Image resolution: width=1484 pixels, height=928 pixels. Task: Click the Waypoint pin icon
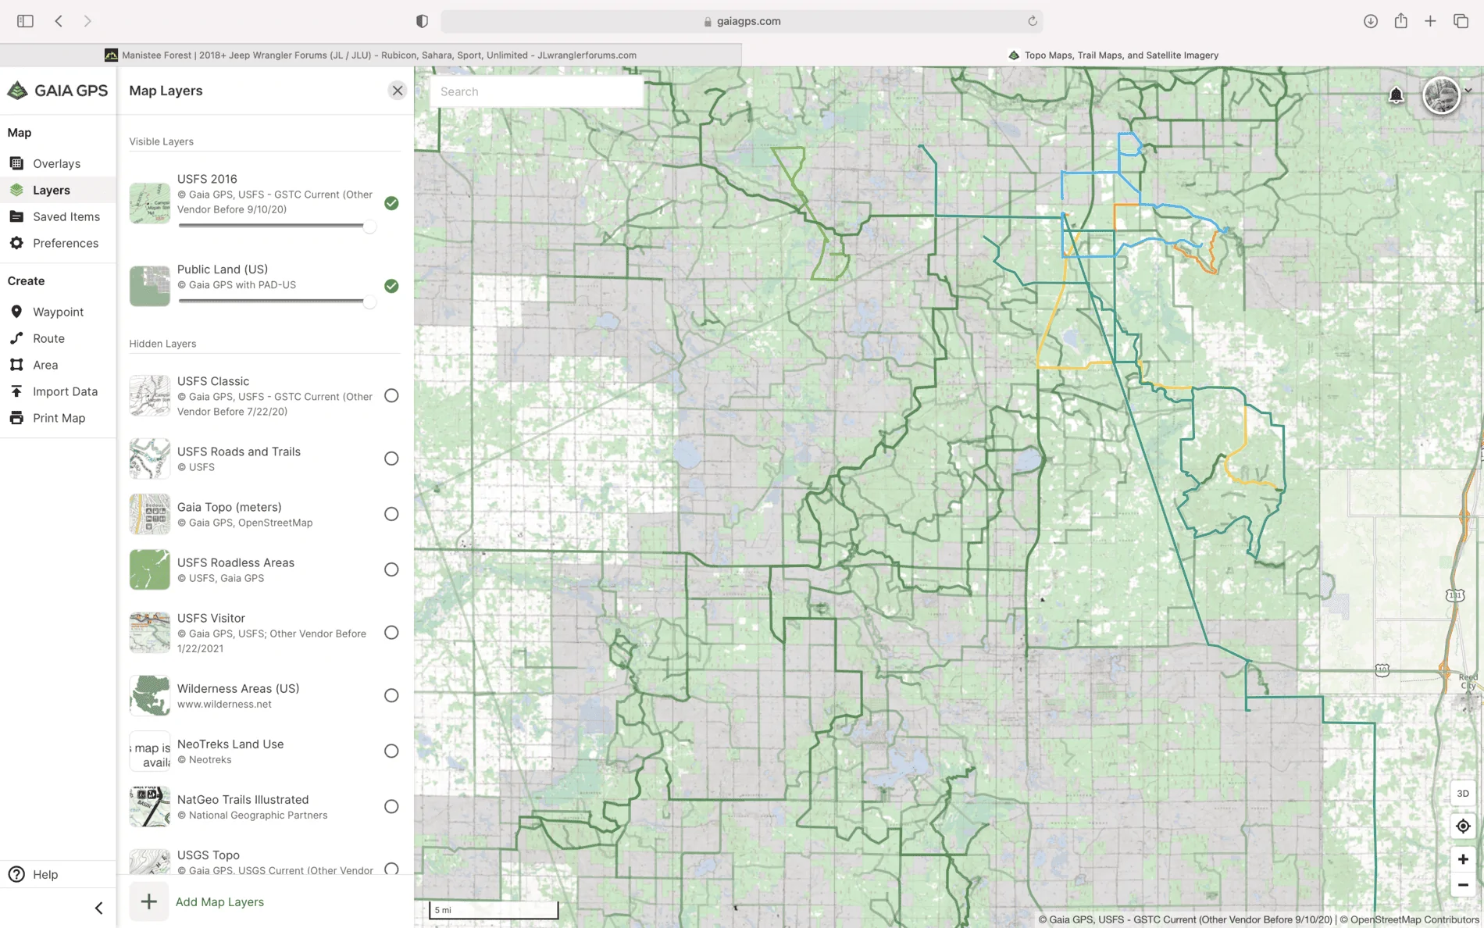[16, 312]
